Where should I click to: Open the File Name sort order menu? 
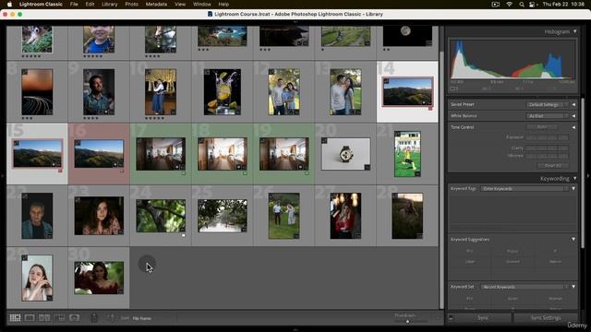[x=142, y=318]
